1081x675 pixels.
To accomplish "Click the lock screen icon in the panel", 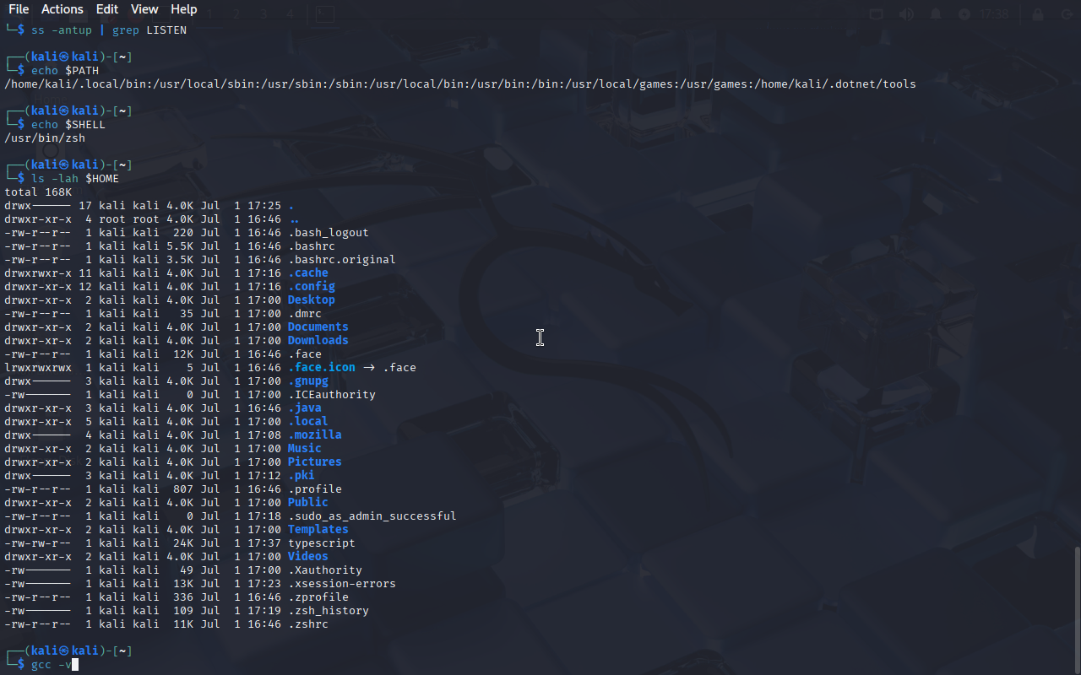I will [x=1038, y=14].
